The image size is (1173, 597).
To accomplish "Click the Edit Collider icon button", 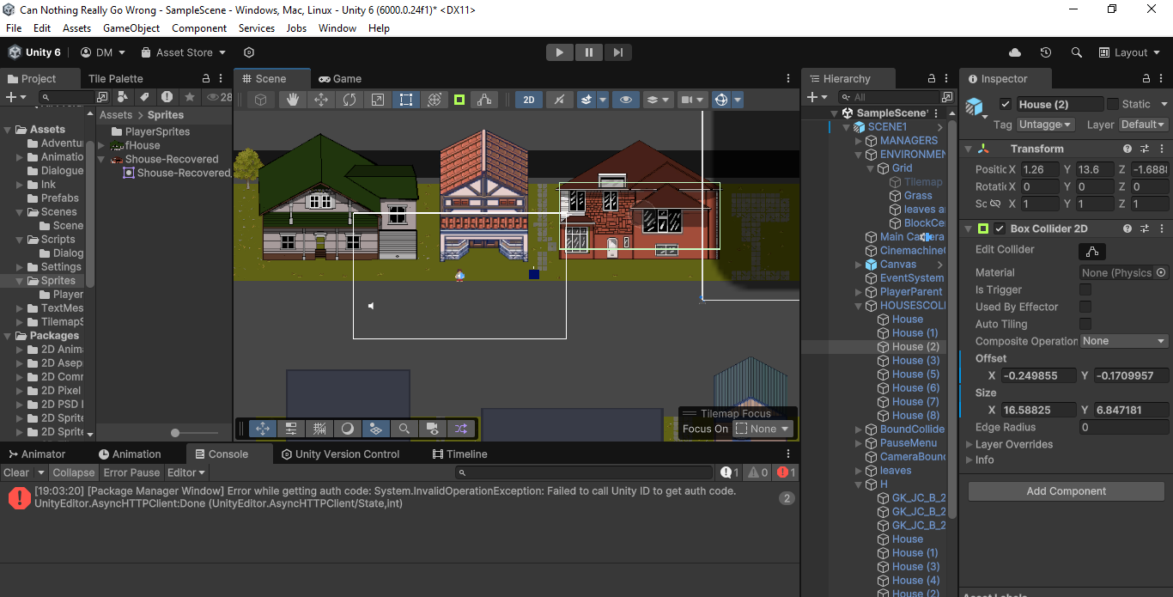I will click(x=1092, y=251).
